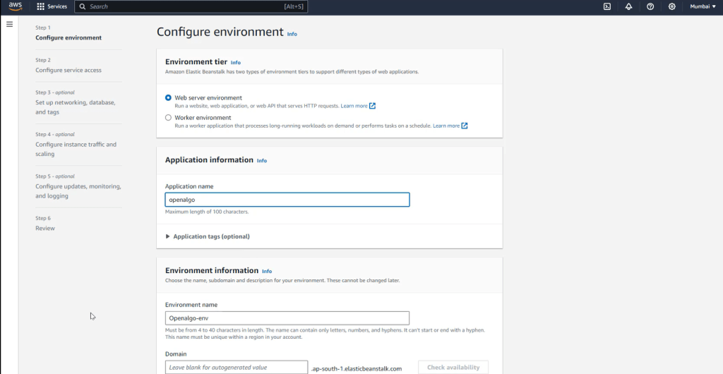Viewport: 723px width, 374px height.
Task: Open the settings gear icon
Action: [x=671, y=6]
